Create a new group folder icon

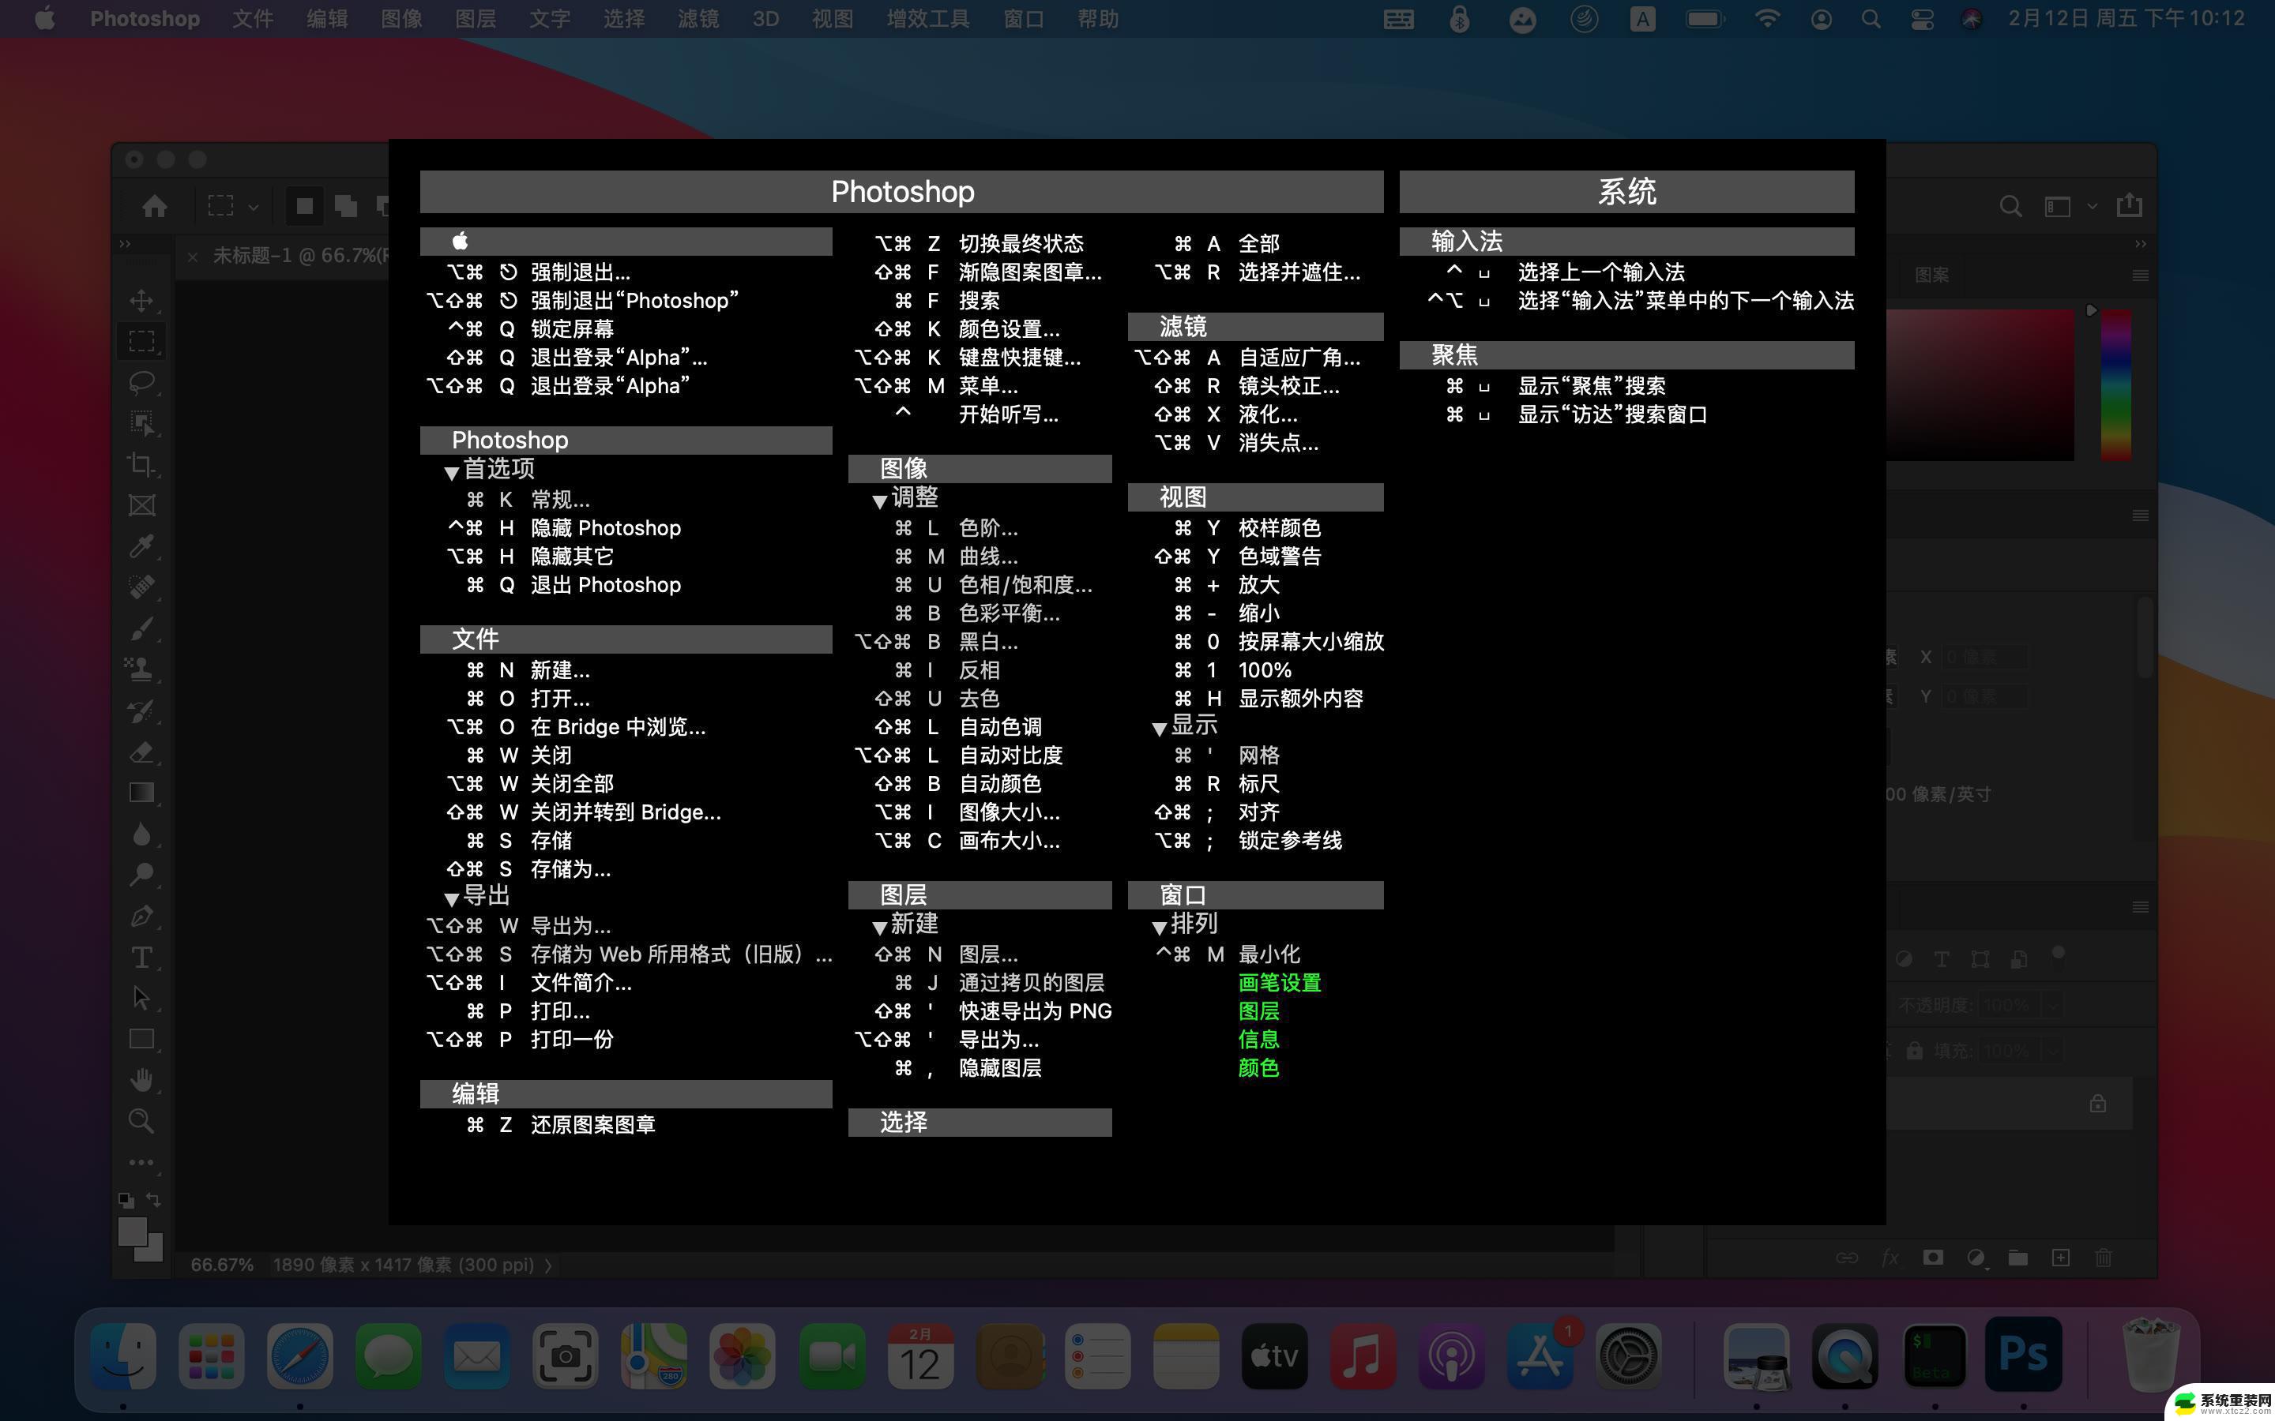point(2018,1258)
